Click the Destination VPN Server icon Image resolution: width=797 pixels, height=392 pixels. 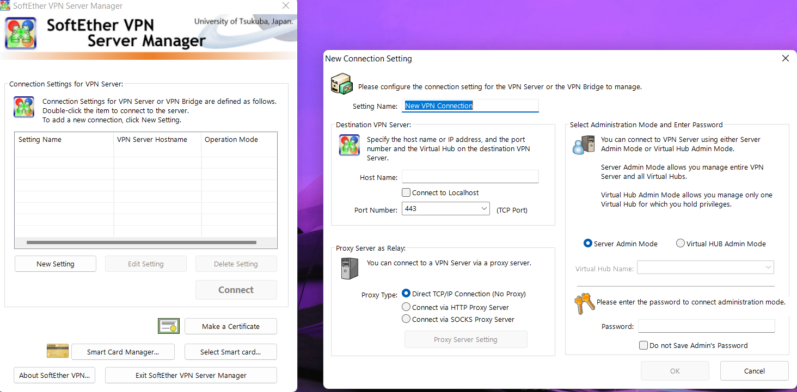click(x=349, y=146)
